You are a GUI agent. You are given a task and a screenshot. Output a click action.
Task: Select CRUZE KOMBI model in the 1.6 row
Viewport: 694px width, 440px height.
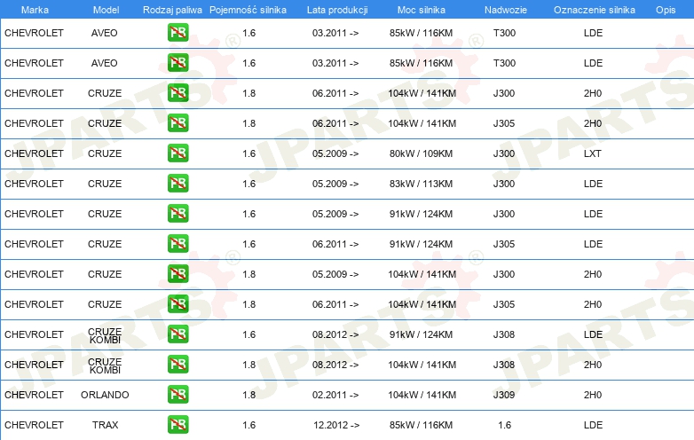point(105,335)
